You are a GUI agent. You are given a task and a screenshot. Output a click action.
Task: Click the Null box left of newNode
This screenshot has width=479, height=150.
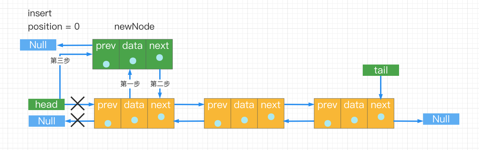pyautogui.click(x=38, y=45)
